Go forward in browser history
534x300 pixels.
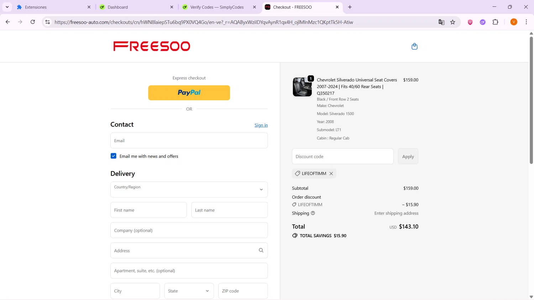pos(20,22)
